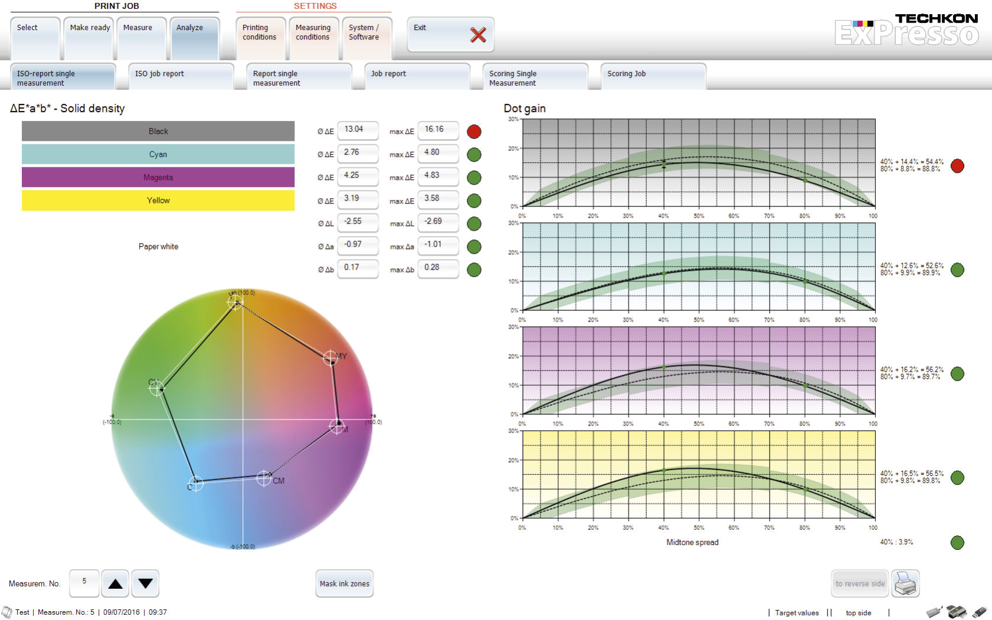Open Printing conditions settings
The height and width of the screenshot is (620, 992).
(261, 38)
